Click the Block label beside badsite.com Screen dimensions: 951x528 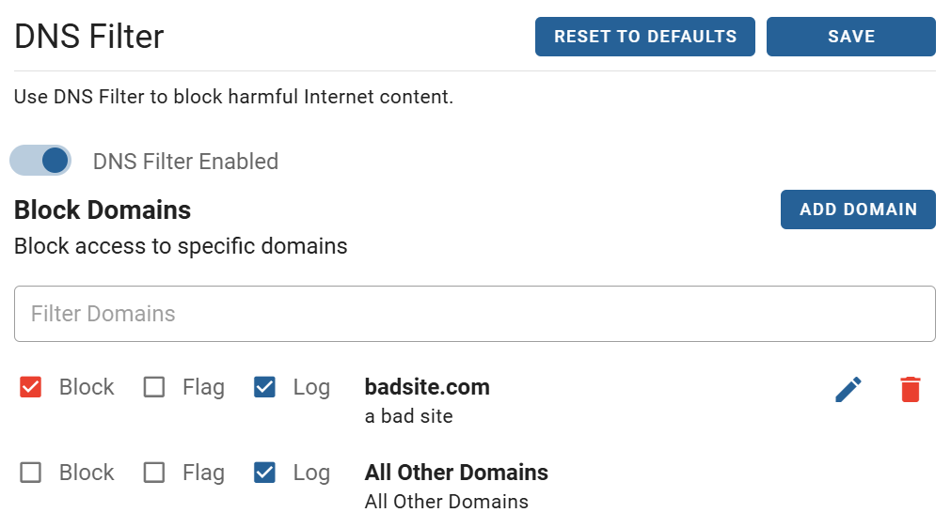coord(87,387)
